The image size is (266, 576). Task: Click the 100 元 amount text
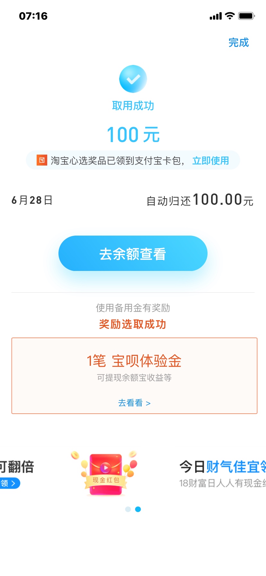[133, 134]
